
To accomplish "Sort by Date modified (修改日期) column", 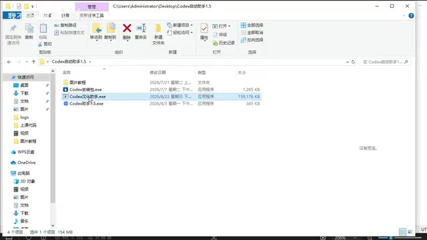I will 157,73.
